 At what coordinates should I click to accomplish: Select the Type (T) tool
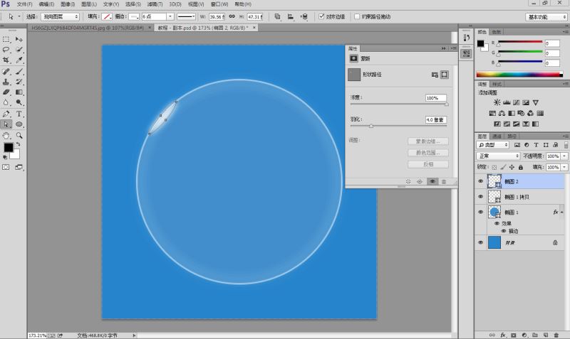19,114
